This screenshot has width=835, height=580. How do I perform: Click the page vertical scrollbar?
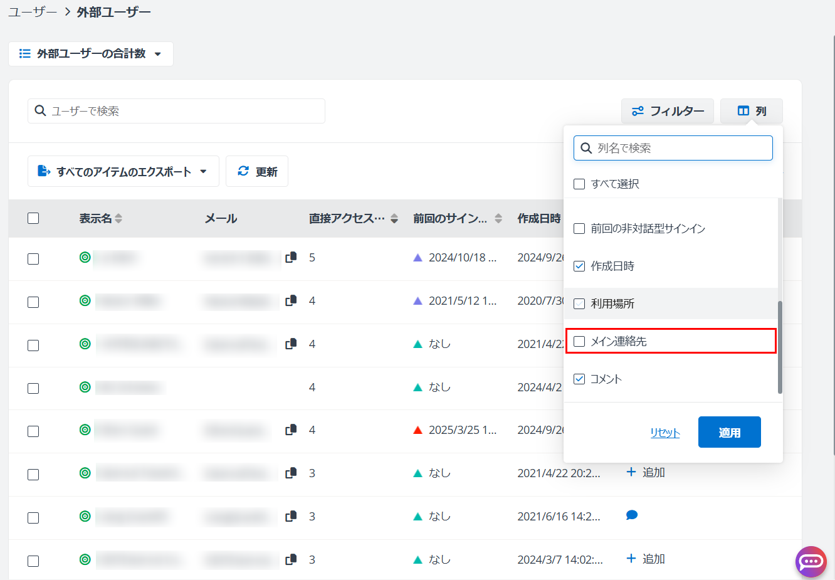coord(832,245)
